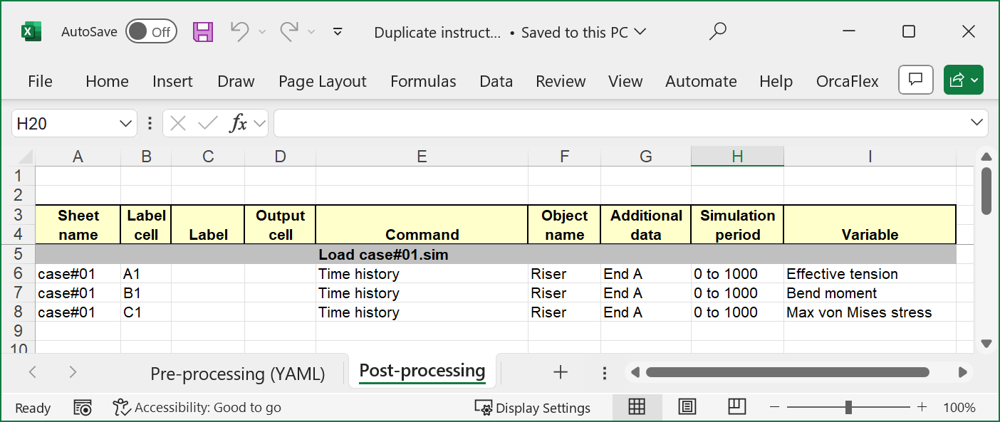The width and height of the screenshot is (1000, 422).
Task: Add a new sheet with plus icon
Action: click(561, 372)
